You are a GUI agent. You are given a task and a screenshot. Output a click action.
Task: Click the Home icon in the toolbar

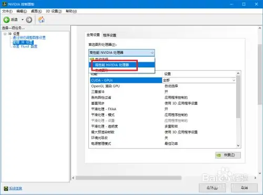42,19
